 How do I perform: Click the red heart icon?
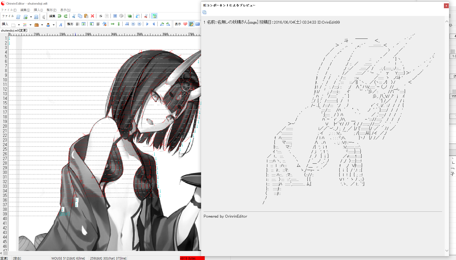(x=185, y=24)
